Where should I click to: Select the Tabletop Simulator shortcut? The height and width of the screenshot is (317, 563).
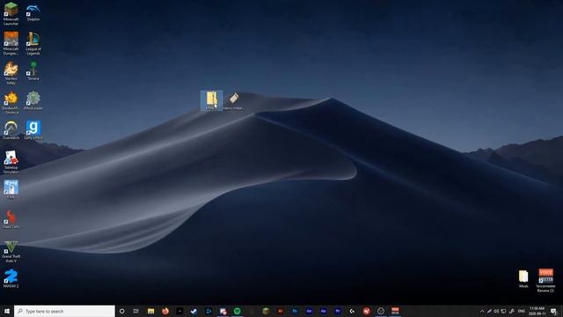click(11, 162)
